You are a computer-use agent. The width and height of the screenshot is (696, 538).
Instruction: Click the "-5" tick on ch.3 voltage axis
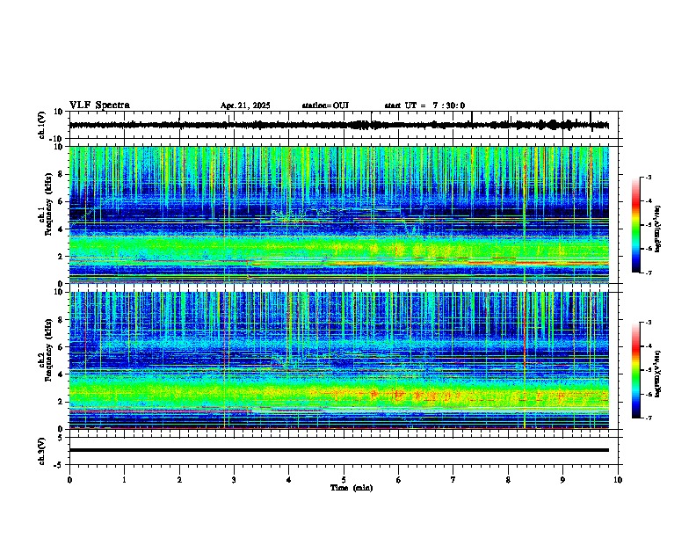pyautogui.click(x=60, y=464)
